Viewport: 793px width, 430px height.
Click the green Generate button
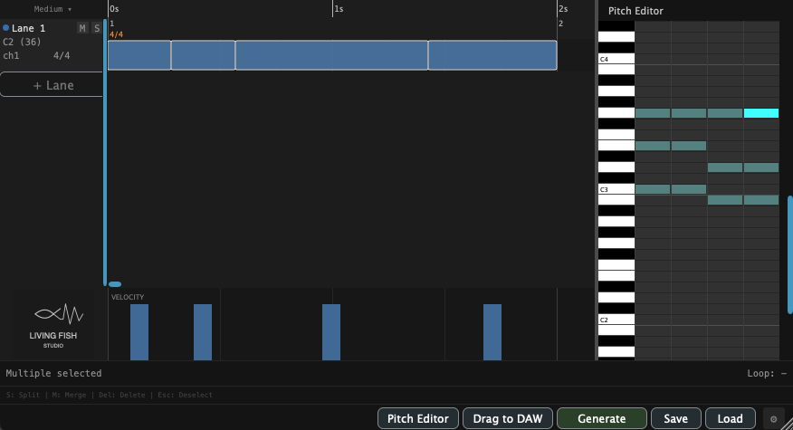point(602,419)
